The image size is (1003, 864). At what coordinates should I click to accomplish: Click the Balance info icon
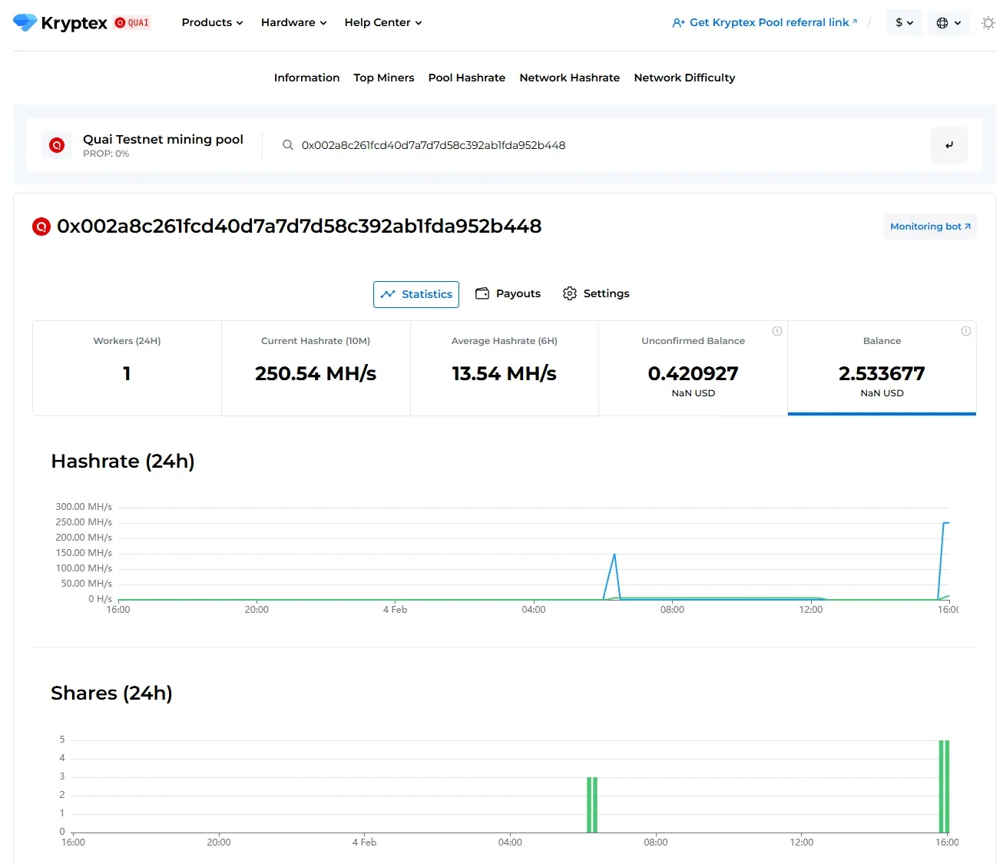click(x=965, y=331)
